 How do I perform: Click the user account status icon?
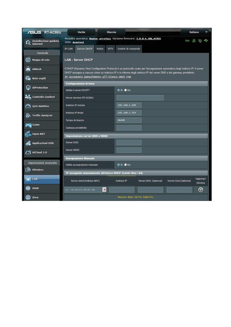pos(194,41)
